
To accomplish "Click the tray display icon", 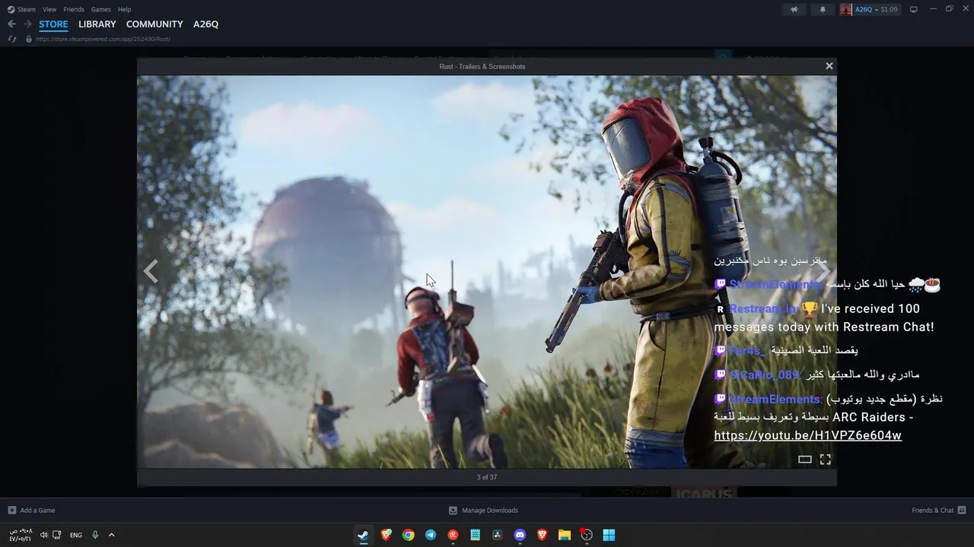I will point(57,535).
